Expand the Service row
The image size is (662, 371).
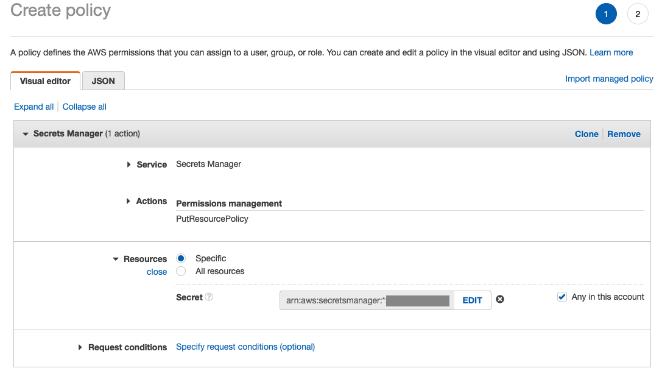(x=129, y=164)
